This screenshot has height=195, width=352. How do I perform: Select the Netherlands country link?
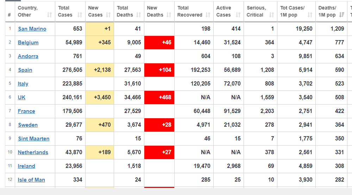[x=33, y=152]
